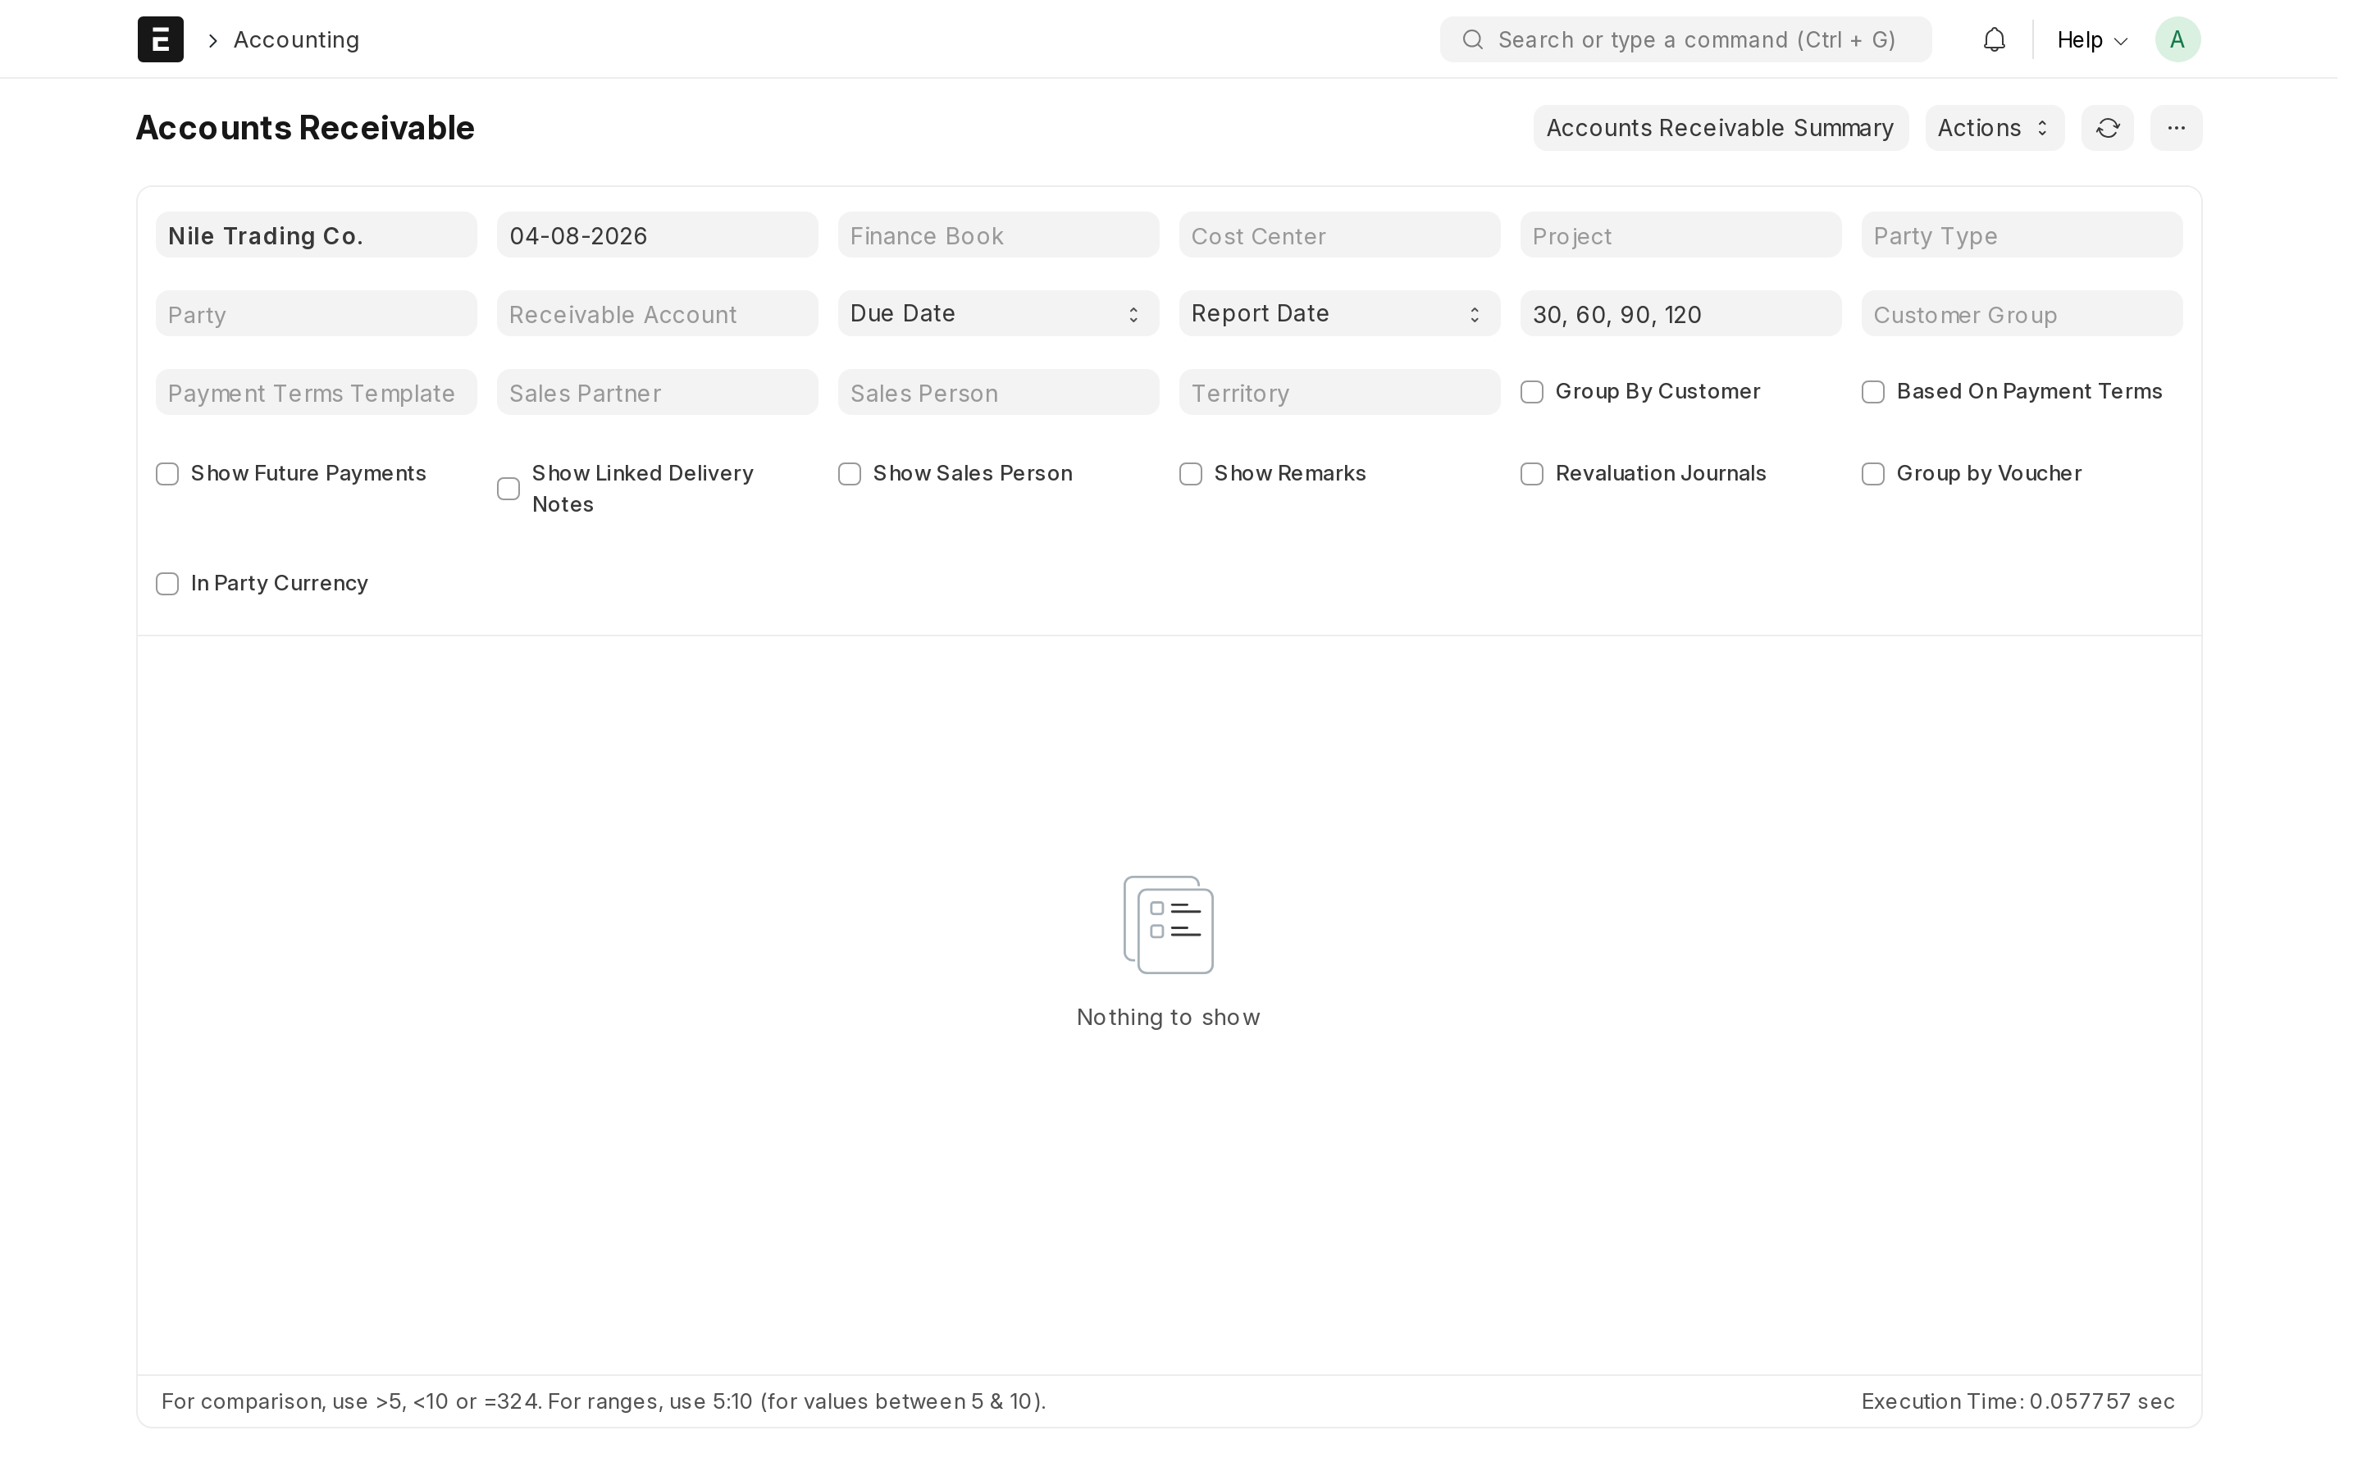The width and height of the screenshot is (2362, 1476).
Task: Check Show Future Payments
Action: 168,475
